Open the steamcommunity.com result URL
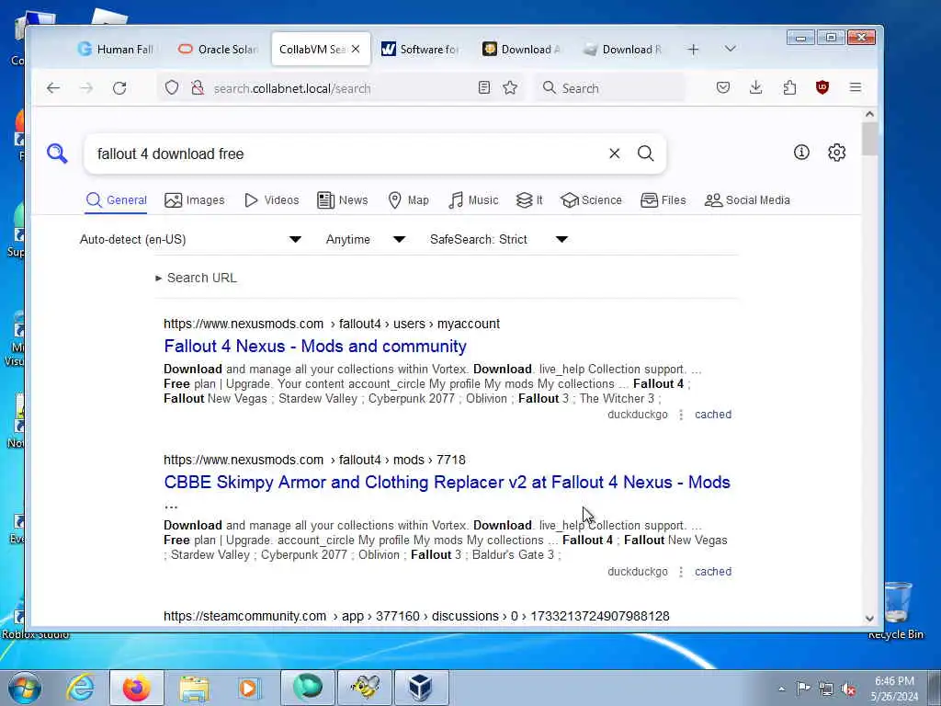The height and width of the screenshot is (706, 941). point(416,617)
